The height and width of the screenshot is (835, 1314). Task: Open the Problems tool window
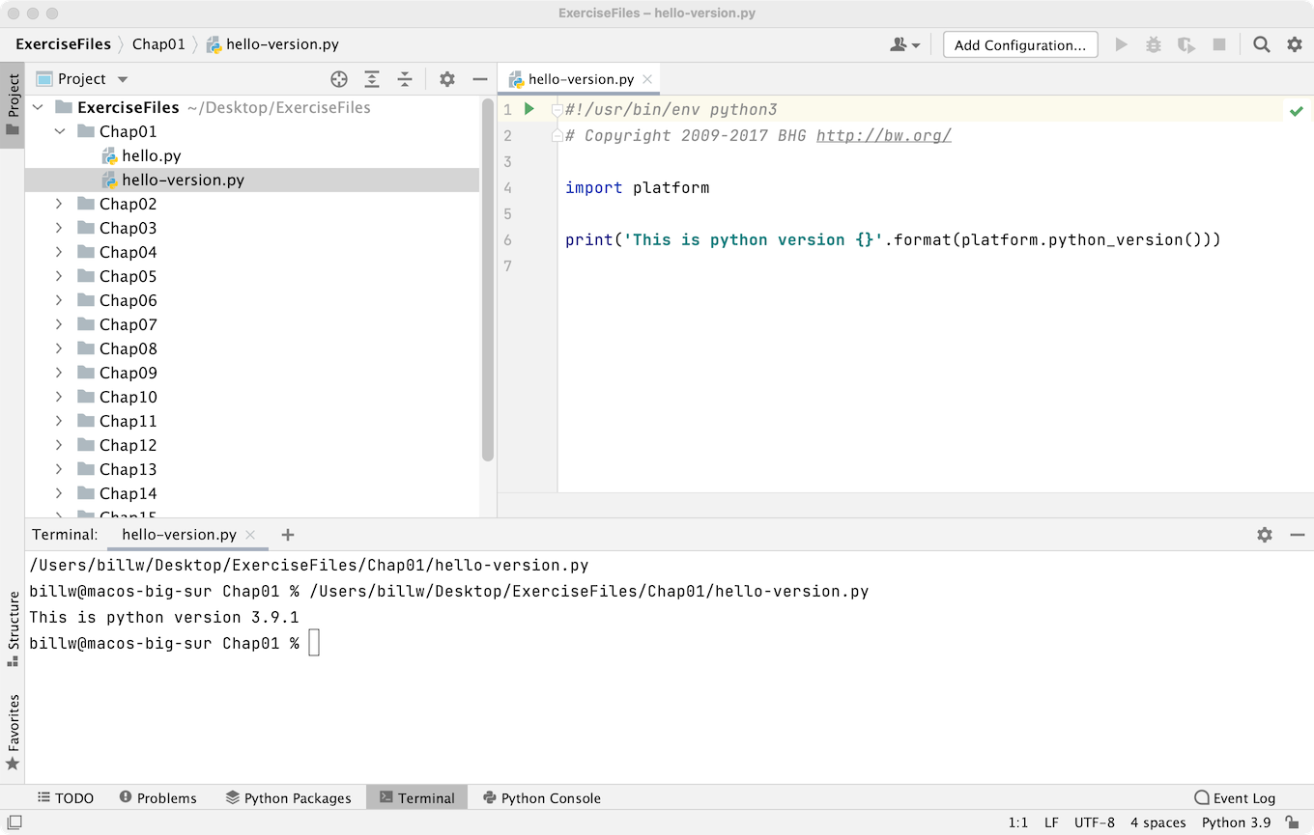158,797
